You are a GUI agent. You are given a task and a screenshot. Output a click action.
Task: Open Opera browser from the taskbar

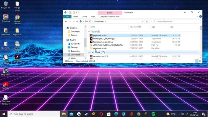(x=101, y=114)
